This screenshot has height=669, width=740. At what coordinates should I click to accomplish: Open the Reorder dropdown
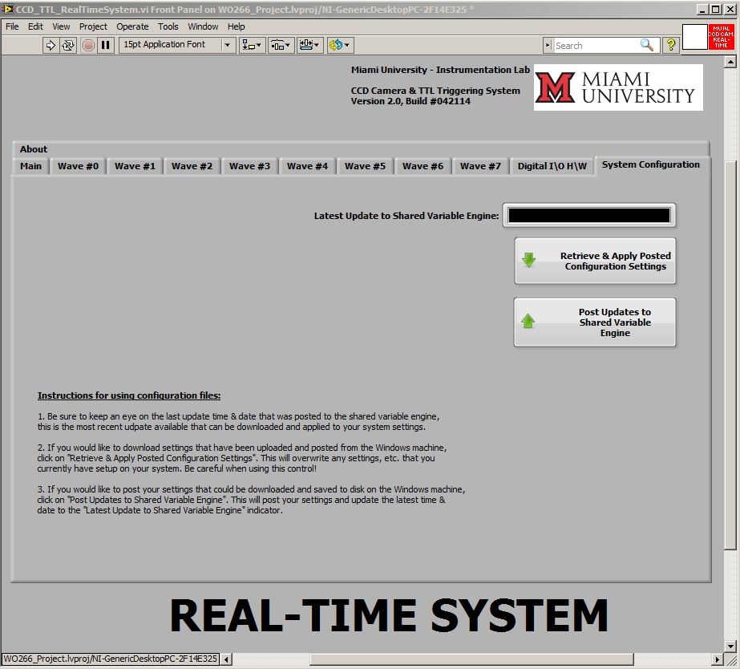point(340,46)
